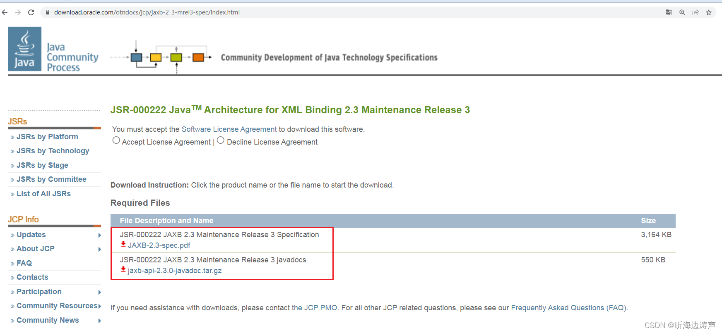The image size is (722, 333).
Task: Click the red download icon beside jaxb-api-2.3.0-javadoc.tar.gz
Action: tap(123, 270)
